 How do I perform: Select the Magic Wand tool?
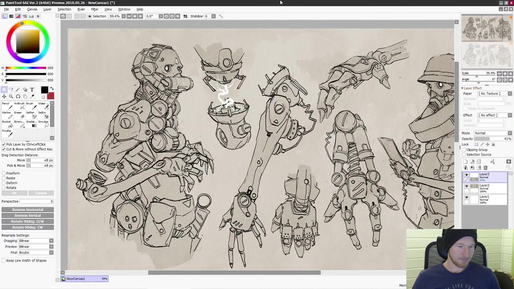[x=18, y=90]
